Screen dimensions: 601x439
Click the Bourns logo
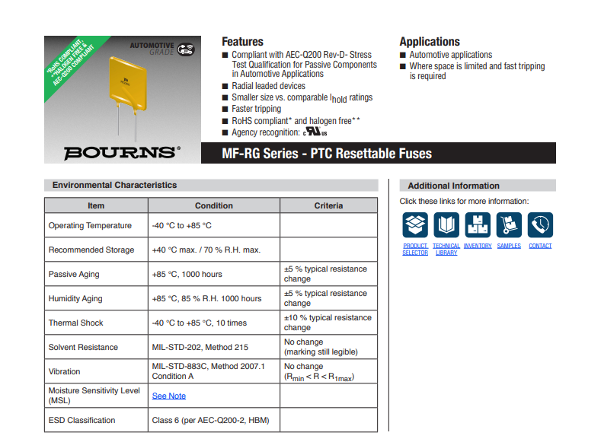(122, 152)
